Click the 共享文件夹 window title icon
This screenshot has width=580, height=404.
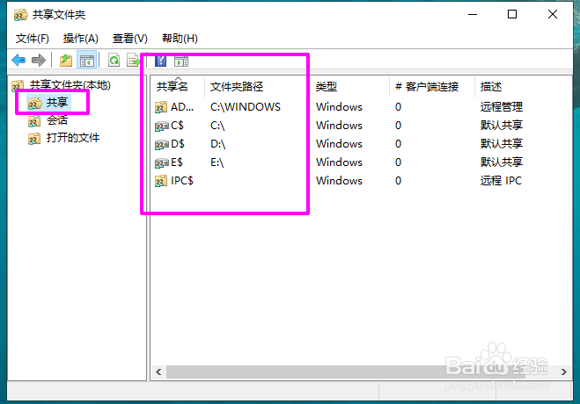pos(20,15)
